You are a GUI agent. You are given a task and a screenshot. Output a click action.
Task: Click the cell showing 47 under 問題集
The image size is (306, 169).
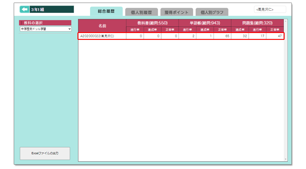pos(275,36)
